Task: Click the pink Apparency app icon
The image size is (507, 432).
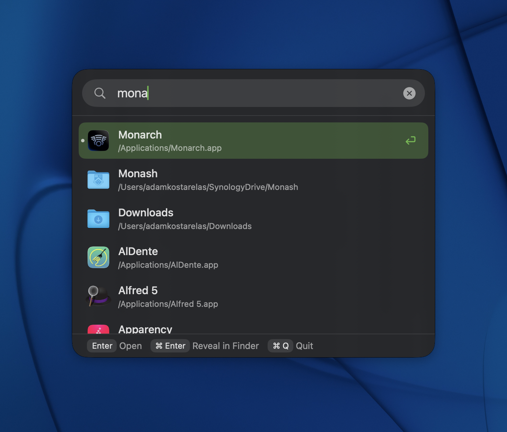Action: pyautogui.click(x=99, y=329)
